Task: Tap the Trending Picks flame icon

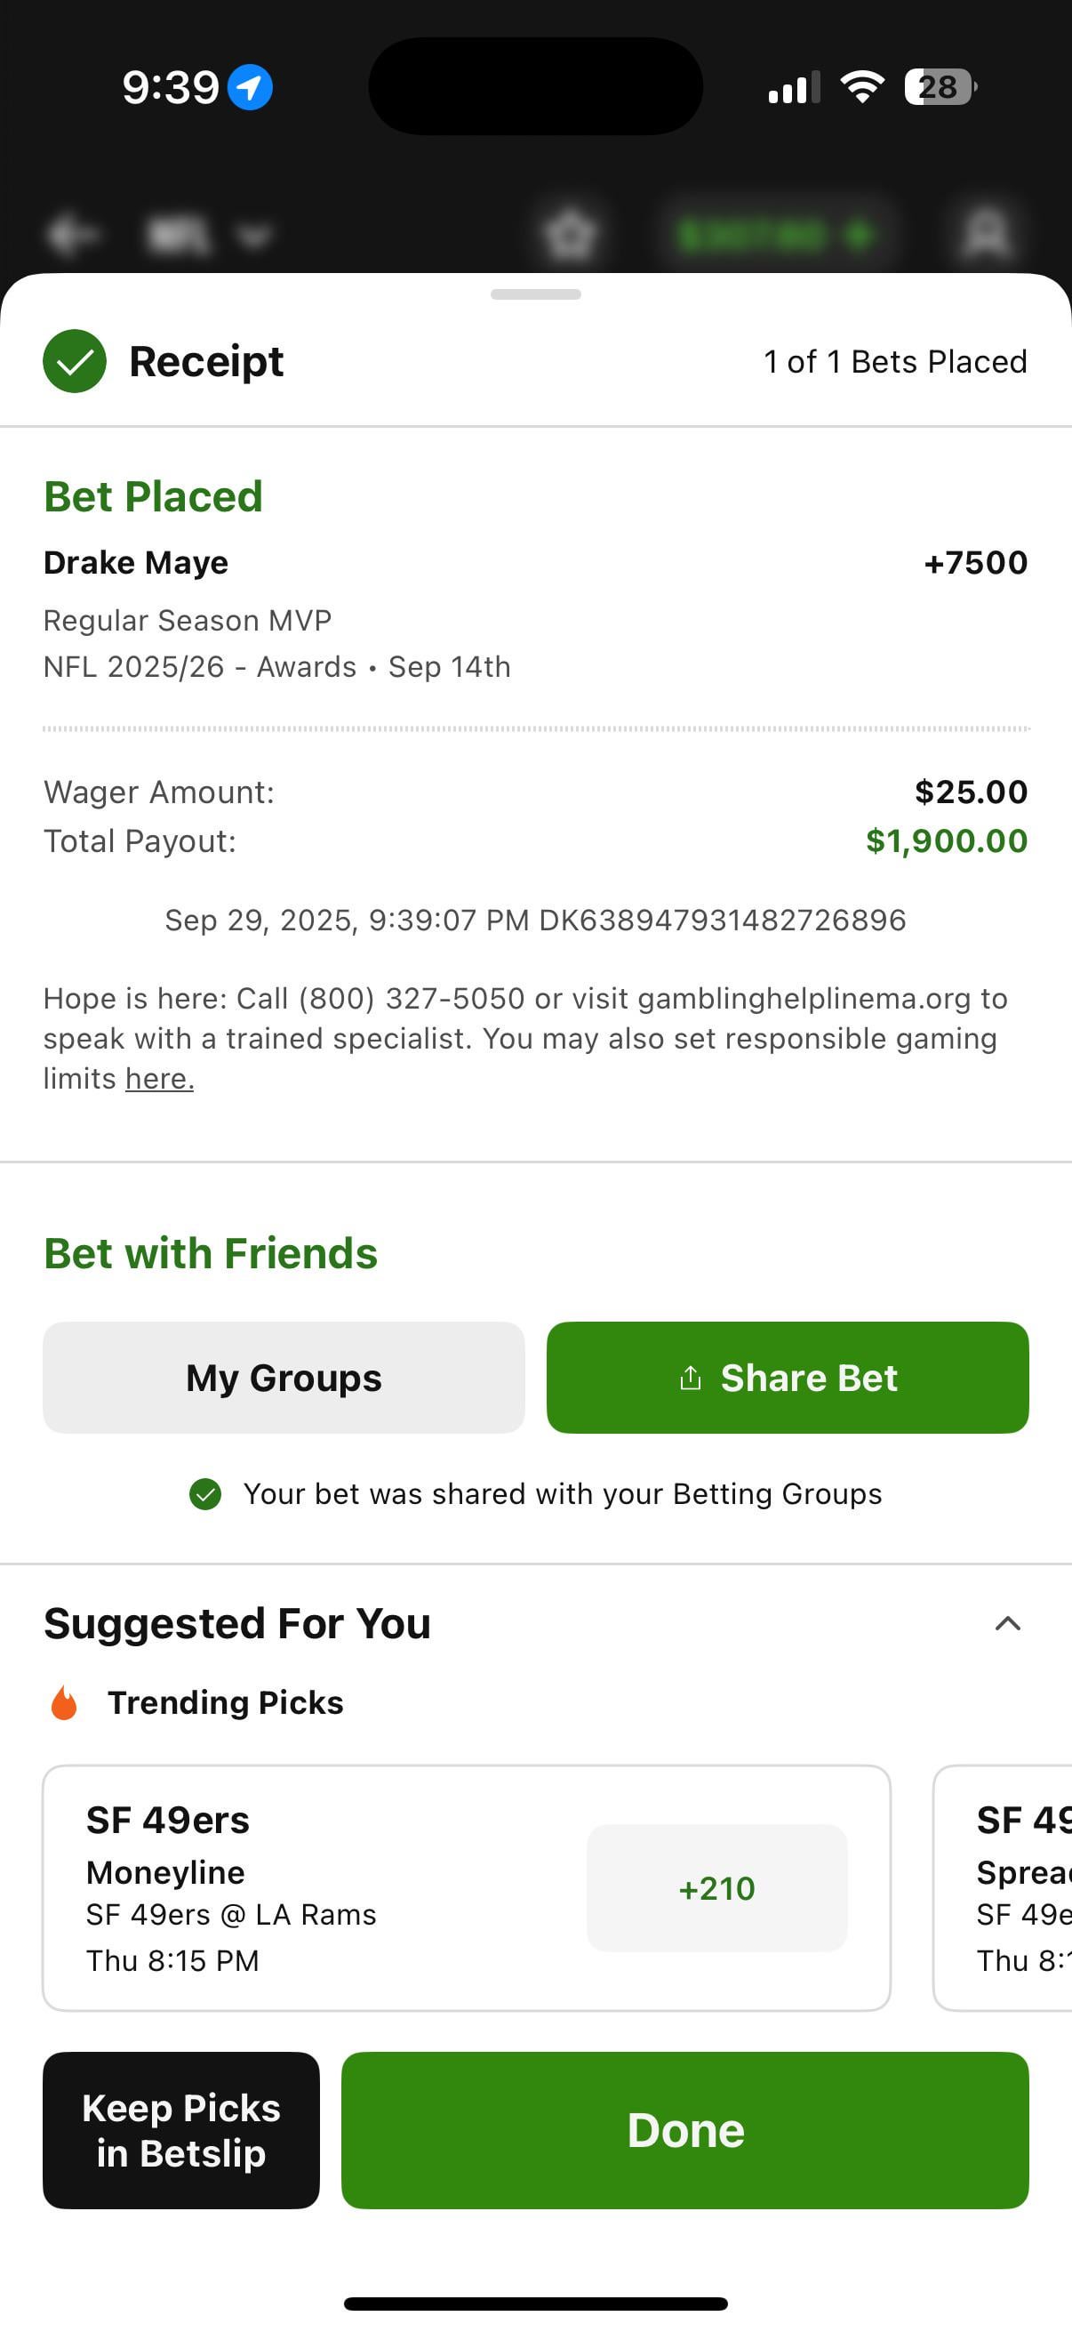Action: (64, 1703)
